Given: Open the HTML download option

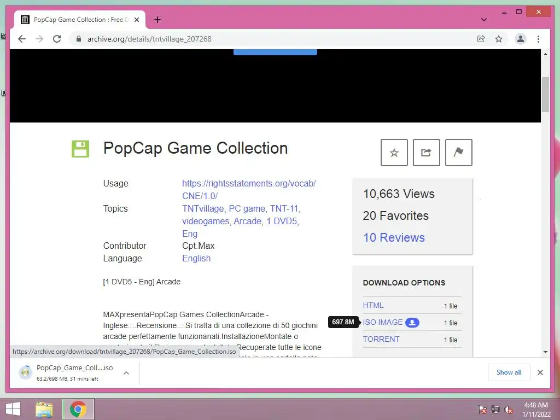Looking at the screenshot, I should pyautogui.click(x=373, y=305).
